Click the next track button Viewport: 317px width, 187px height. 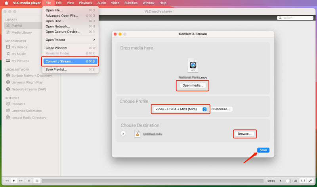tap(21, 181)
